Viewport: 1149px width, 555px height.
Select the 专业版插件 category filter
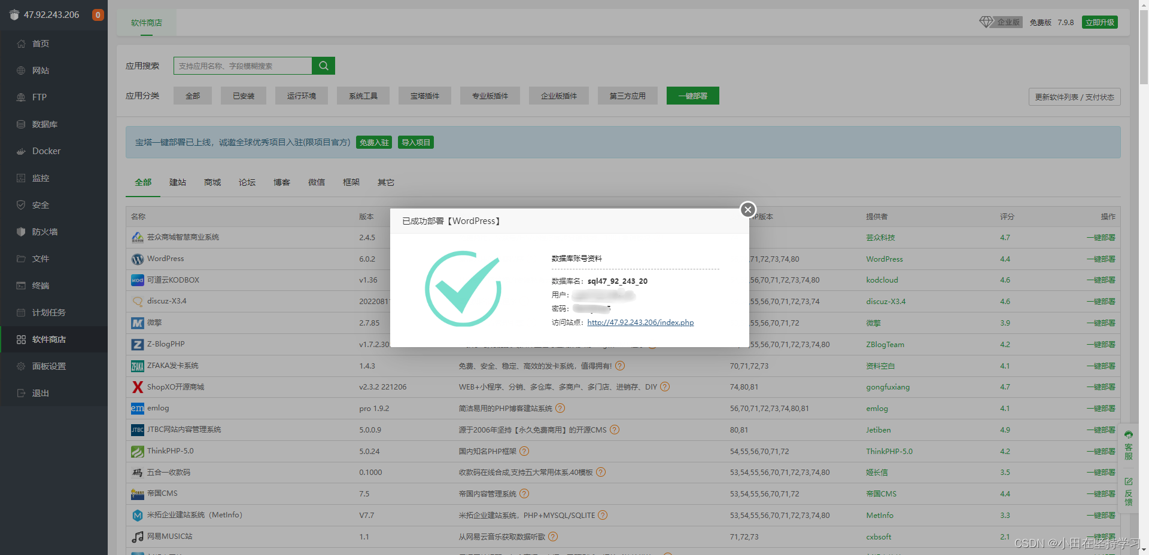(x=490, y=96)
